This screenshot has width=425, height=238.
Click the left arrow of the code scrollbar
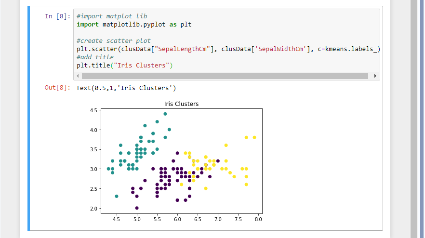pos(78,76)
